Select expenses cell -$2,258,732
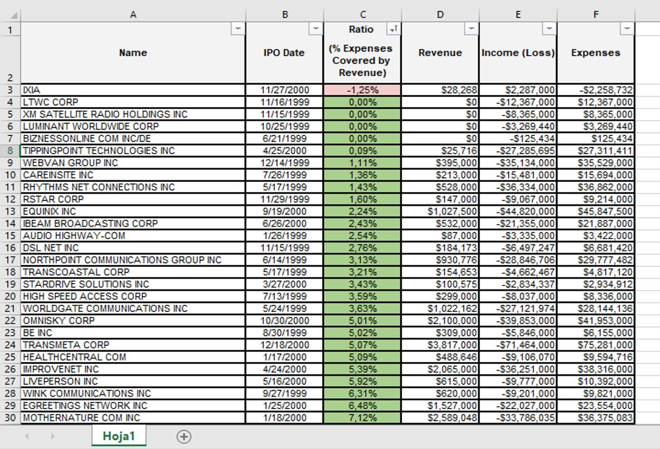The width and height of the screenshot is (660, 449). 596,90
